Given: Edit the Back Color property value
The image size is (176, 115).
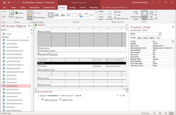Looking at the screenshot, I should coord(163,46).
